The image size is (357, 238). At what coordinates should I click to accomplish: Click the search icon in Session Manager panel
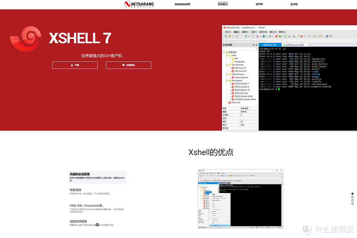pyautogui.click(x=257, y=49)
